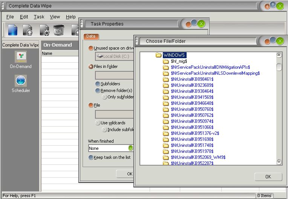Open the When finished dropdown arrow
Viewport: 288px width, 199px height.
(x=130, y=148)
